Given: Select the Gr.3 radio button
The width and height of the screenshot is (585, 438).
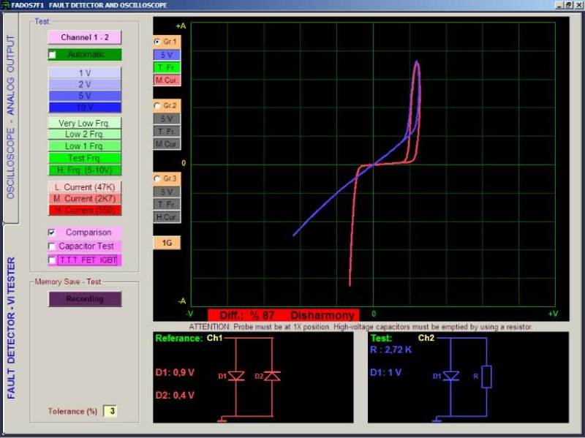Looking at the screenshot, I should pyautogui.click(x=157, y=178).
